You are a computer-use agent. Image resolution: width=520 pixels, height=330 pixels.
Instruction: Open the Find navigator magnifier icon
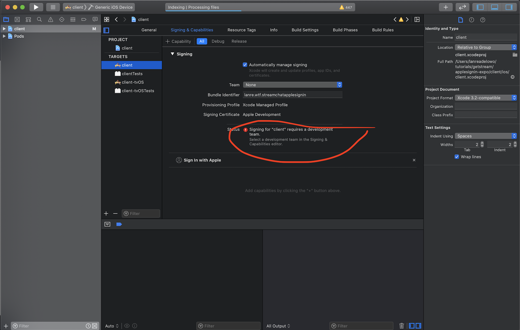[x=39, y=20]
